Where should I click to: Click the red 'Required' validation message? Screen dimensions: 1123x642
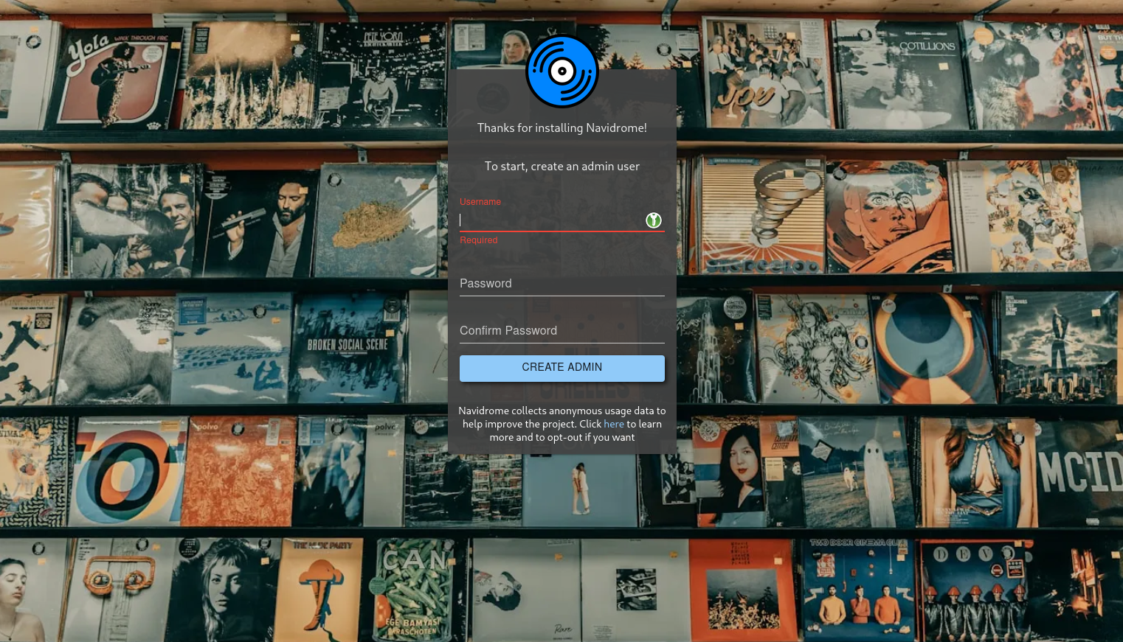479,240
